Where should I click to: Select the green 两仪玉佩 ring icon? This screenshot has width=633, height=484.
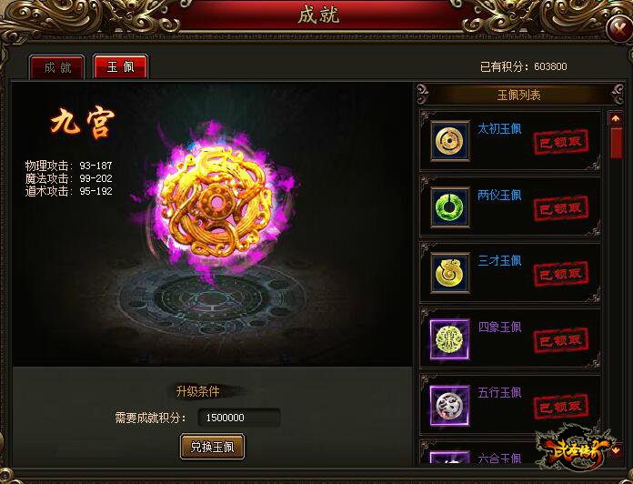coord(449,207)
